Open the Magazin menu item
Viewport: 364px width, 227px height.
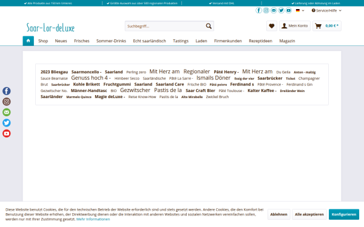[287, 41]
